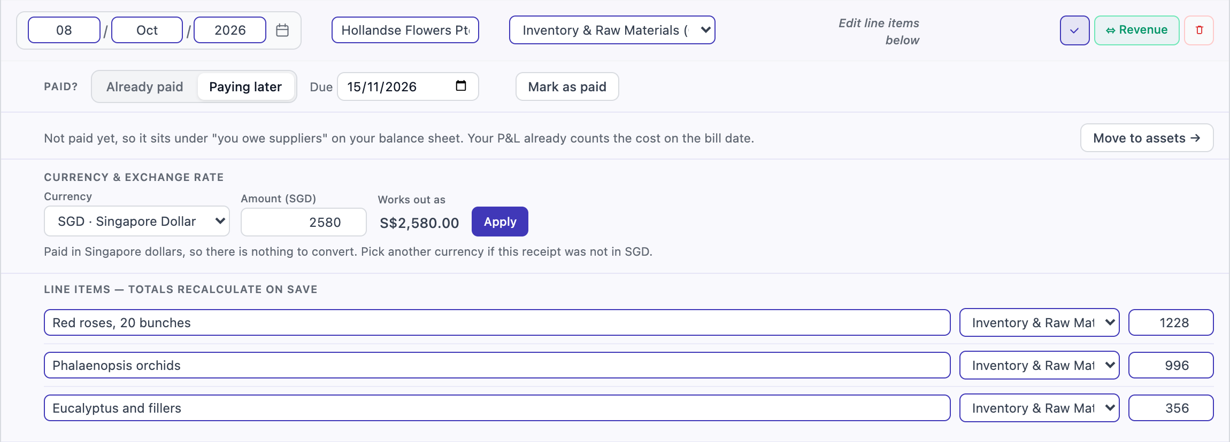Select the Paying later option

coord(245,86)
